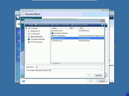Sort list by Type column header
This screenshot has height=96, width=129.
91,28
